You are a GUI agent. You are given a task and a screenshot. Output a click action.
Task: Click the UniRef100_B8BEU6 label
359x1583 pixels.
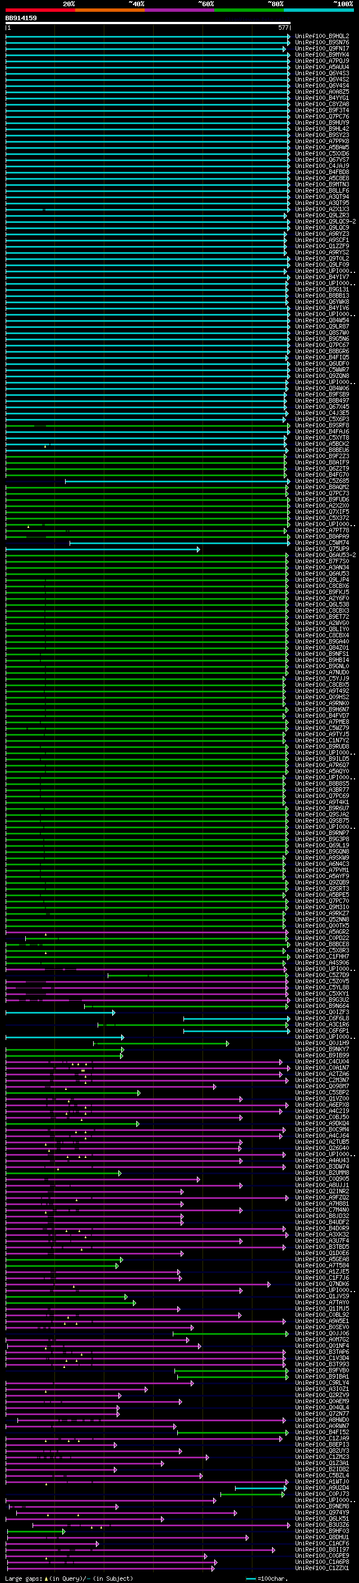[x=322, y=450]
